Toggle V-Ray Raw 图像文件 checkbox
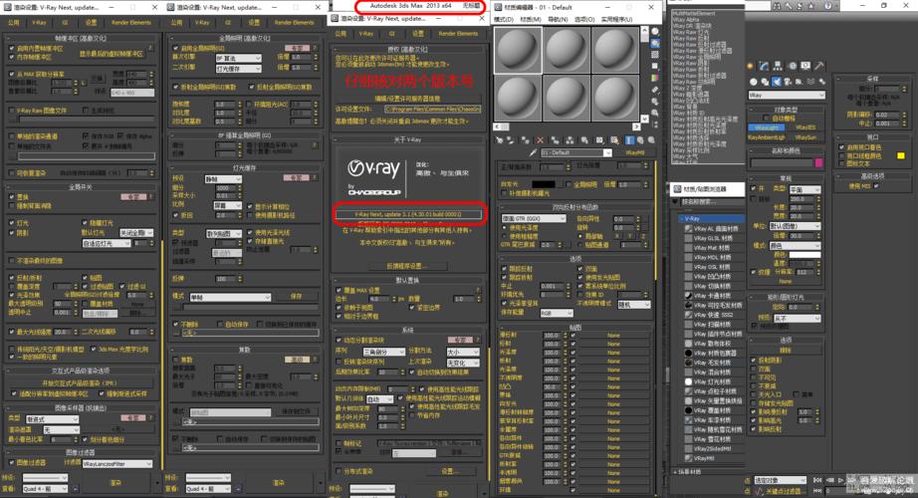The image size is (918, 498). [12, 111]
